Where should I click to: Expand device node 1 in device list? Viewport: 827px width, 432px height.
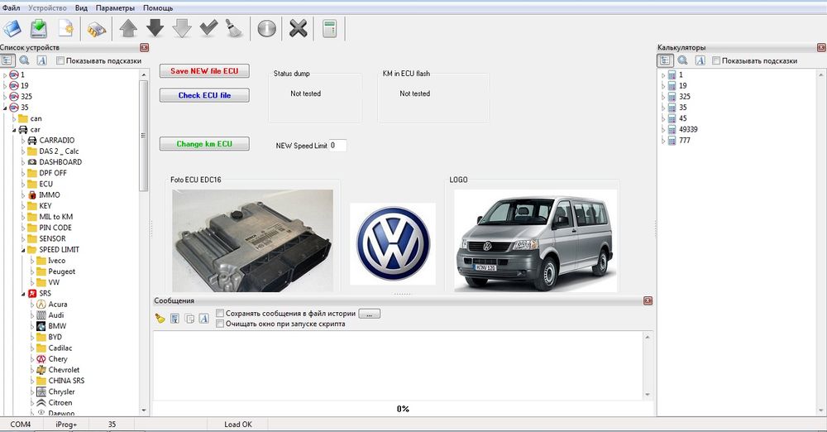(5, 75)
